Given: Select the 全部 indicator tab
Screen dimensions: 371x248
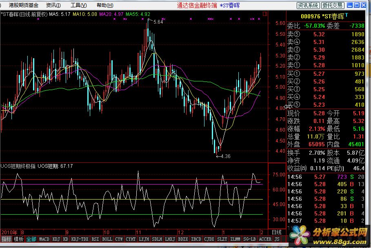Looking at the screenshot, I should pyautogui.click(x=31, y=239).
